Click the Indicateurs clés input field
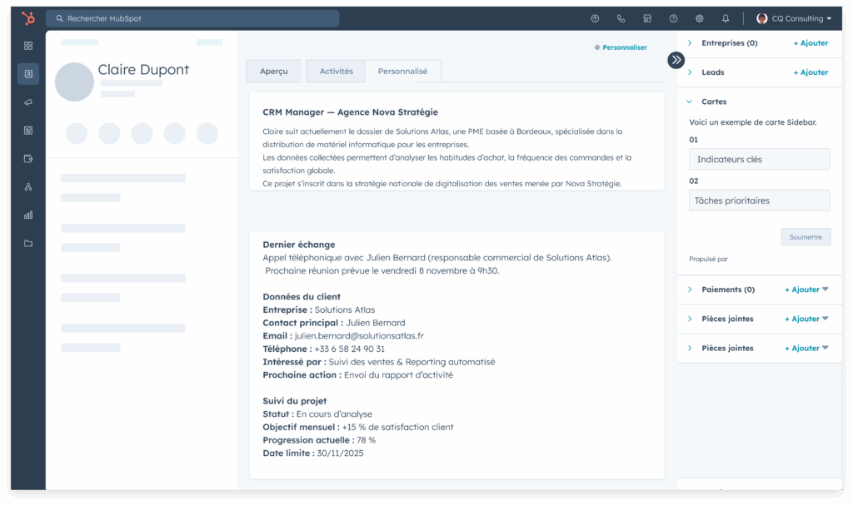Viewport: 853px width, 505px height. pos(760,159)
